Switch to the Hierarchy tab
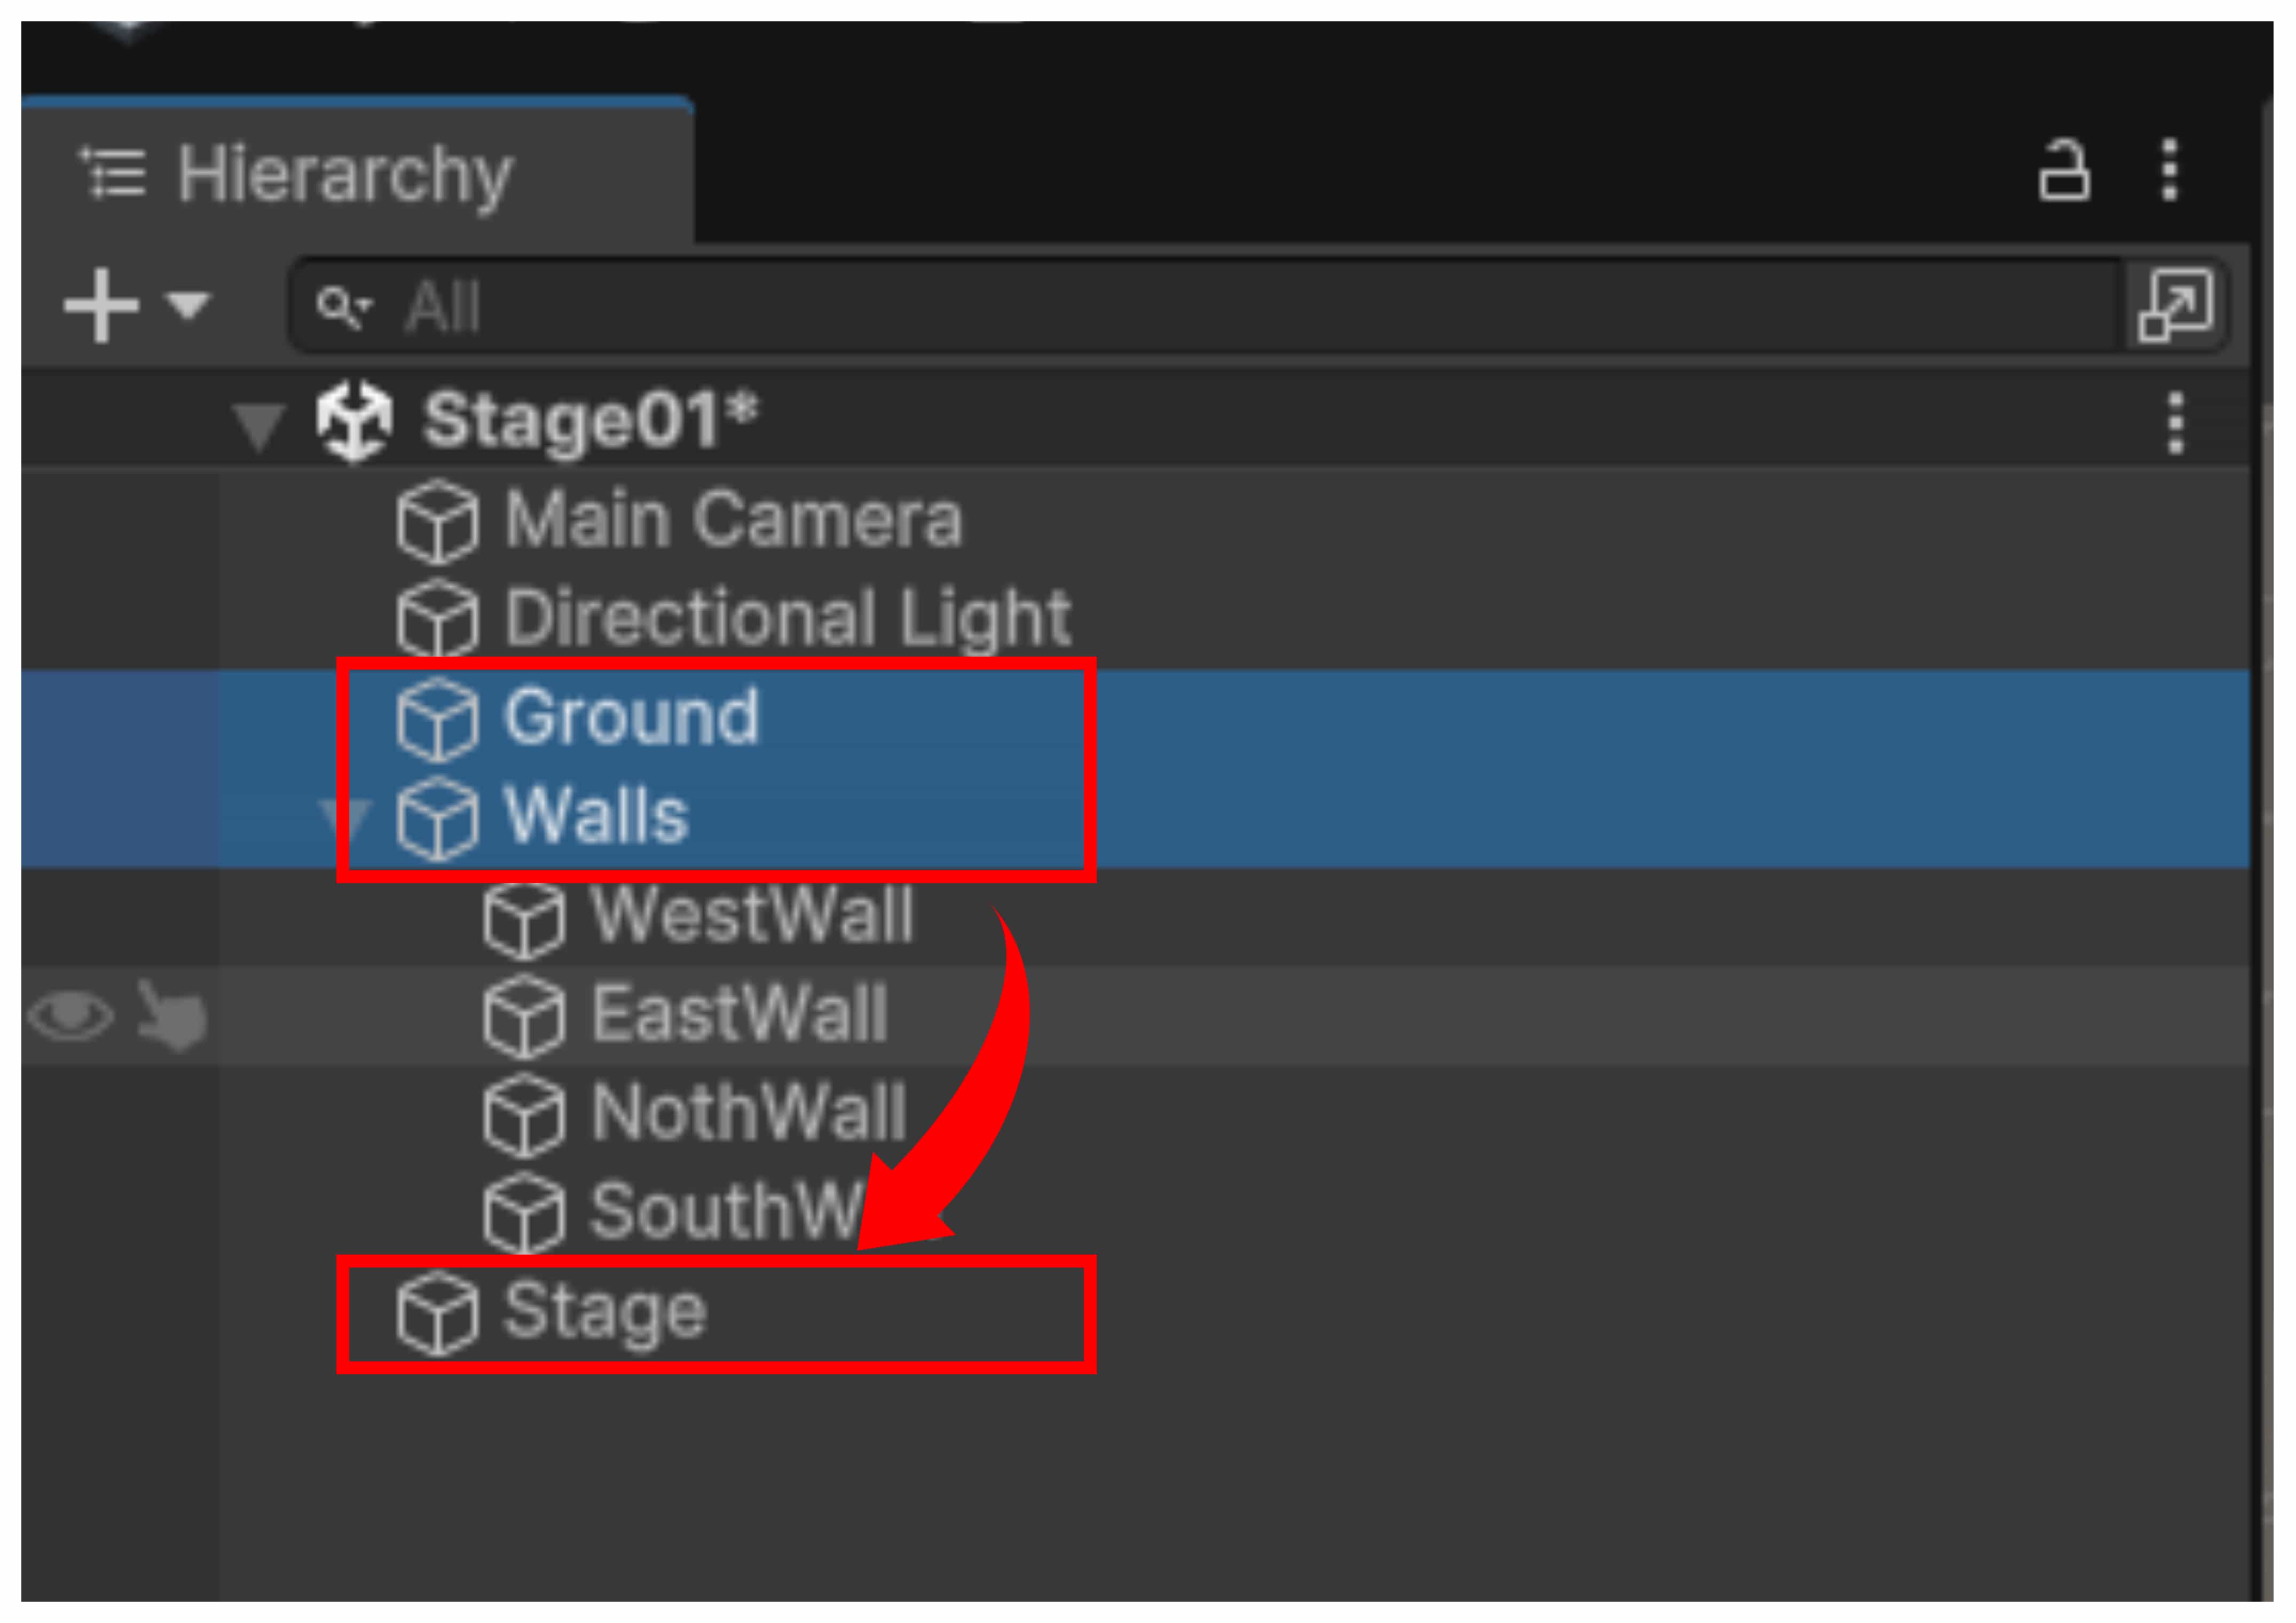 (345, 175)
